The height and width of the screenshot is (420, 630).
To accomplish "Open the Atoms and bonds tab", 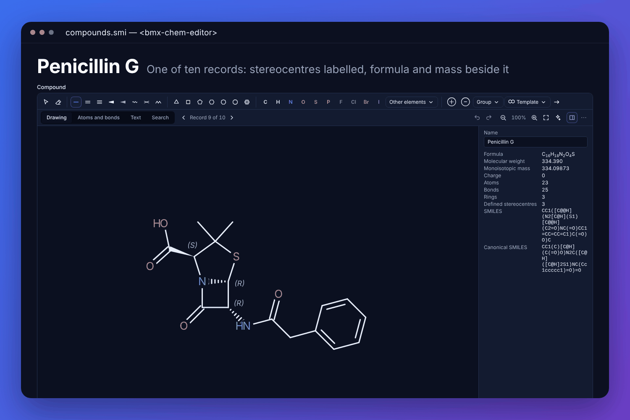I will click(x=99, y=118).
